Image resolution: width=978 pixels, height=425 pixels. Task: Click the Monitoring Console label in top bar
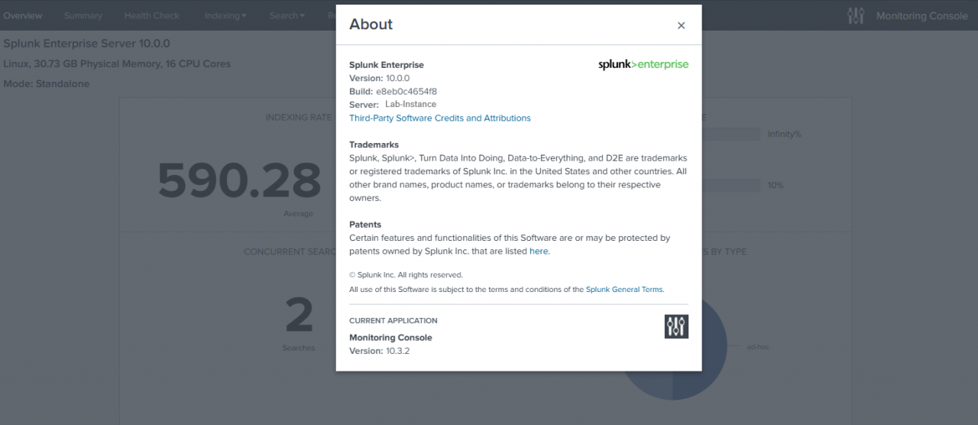[x=921, y=15]
